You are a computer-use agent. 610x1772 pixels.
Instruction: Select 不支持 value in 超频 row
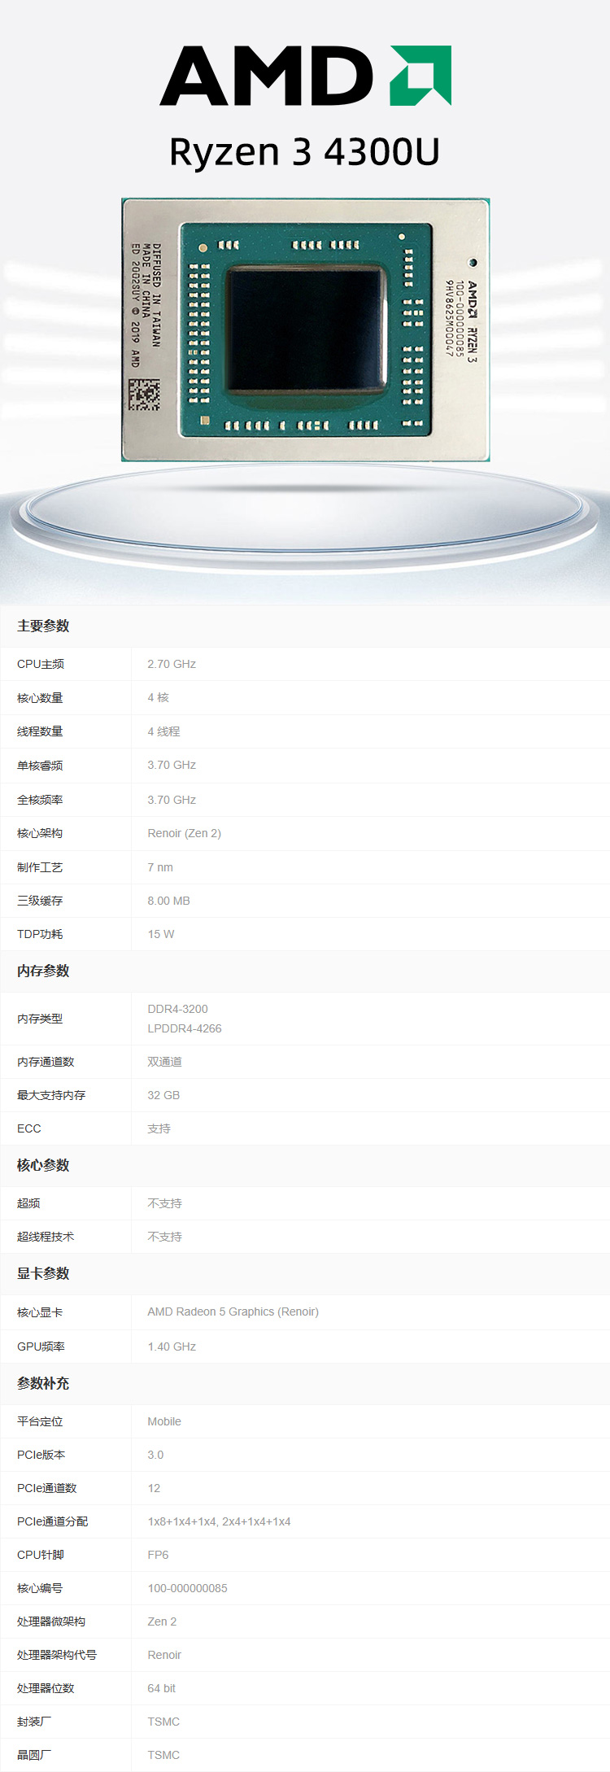pos(164,1203)
